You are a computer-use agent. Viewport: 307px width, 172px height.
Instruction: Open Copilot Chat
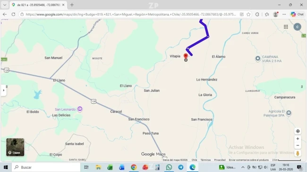click(x=297, y=14)
